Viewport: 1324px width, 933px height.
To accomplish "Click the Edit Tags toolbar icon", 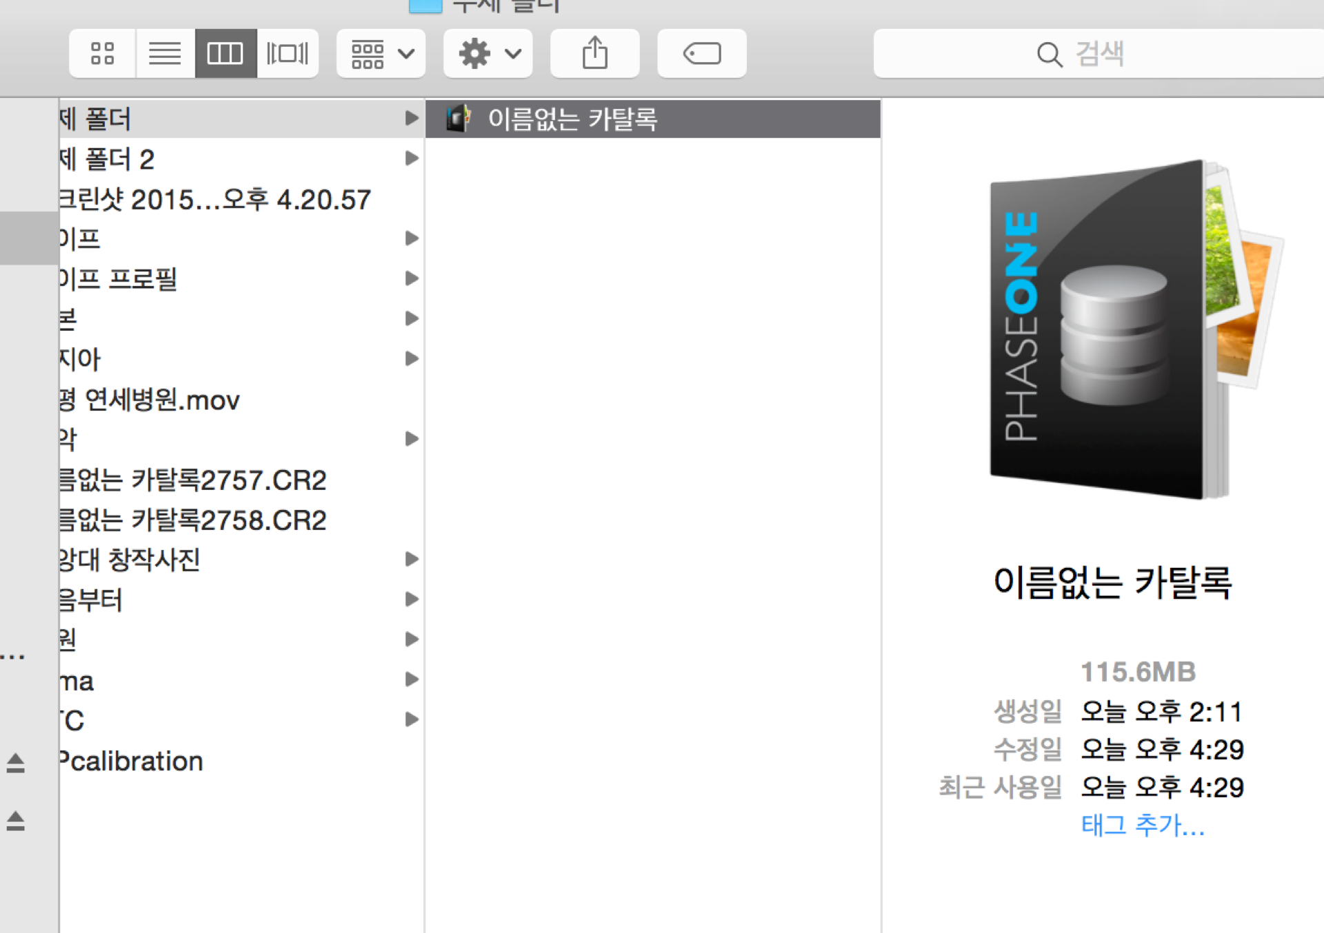I will coord(701,53).
